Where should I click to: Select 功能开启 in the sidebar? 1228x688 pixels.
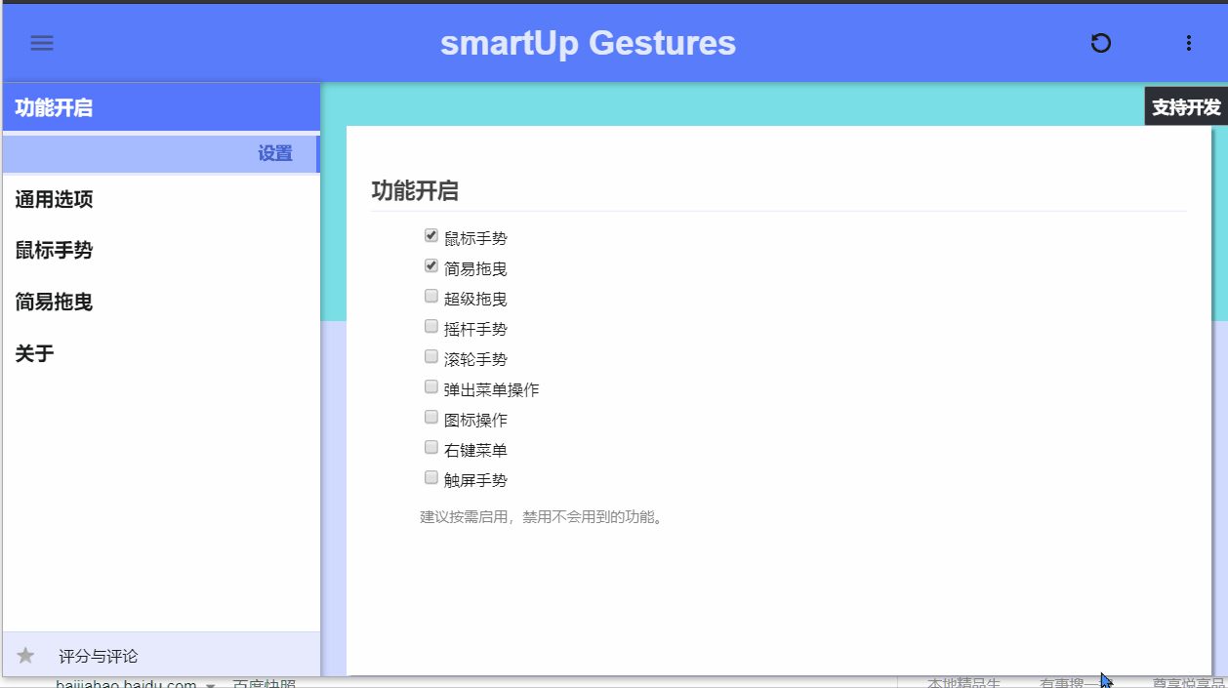[x=161, y=107]
